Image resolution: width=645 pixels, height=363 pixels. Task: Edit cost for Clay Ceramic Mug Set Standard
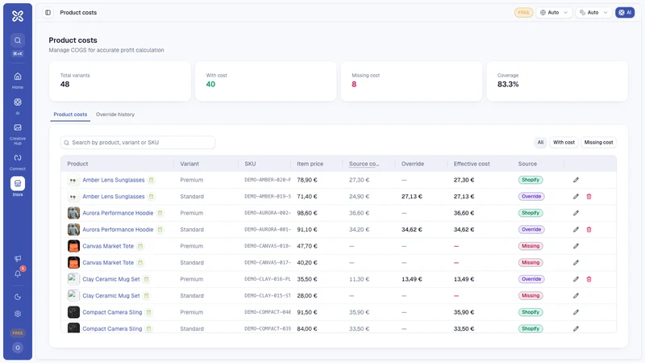point(576,295)
